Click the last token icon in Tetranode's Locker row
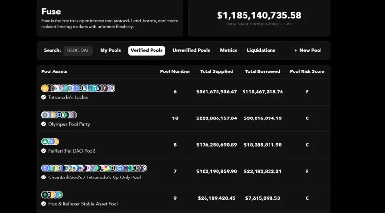The image size is (385, 213). click(x=112, y=88)
